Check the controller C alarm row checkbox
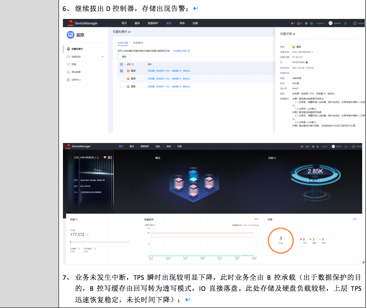Viewport: 367px width, 308px height. pyautogui.click(x=121, y=79)
